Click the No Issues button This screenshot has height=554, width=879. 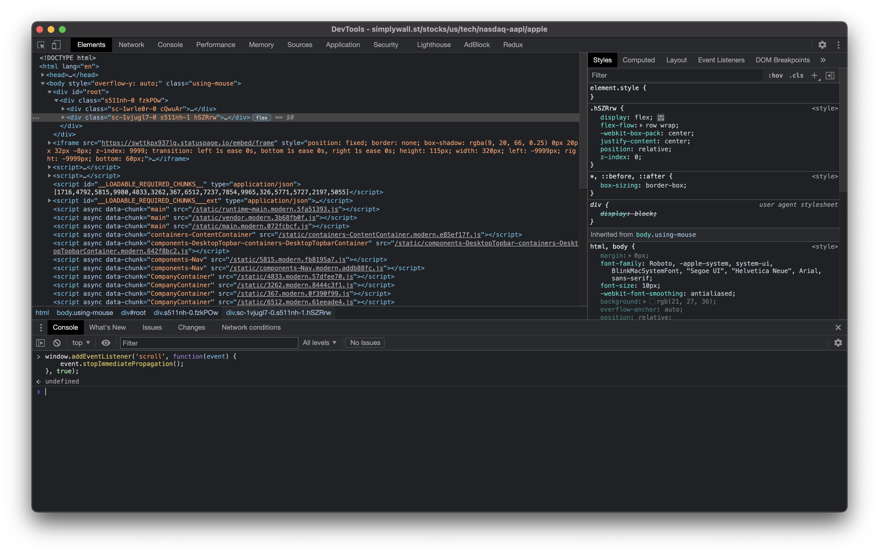click(x=365, y=342)
